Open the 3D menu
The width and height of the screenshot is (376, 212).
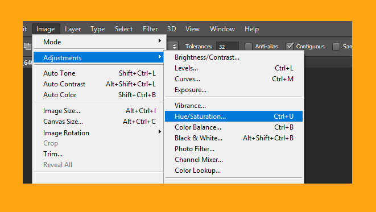pyautogui.click(x=171, y=29)
